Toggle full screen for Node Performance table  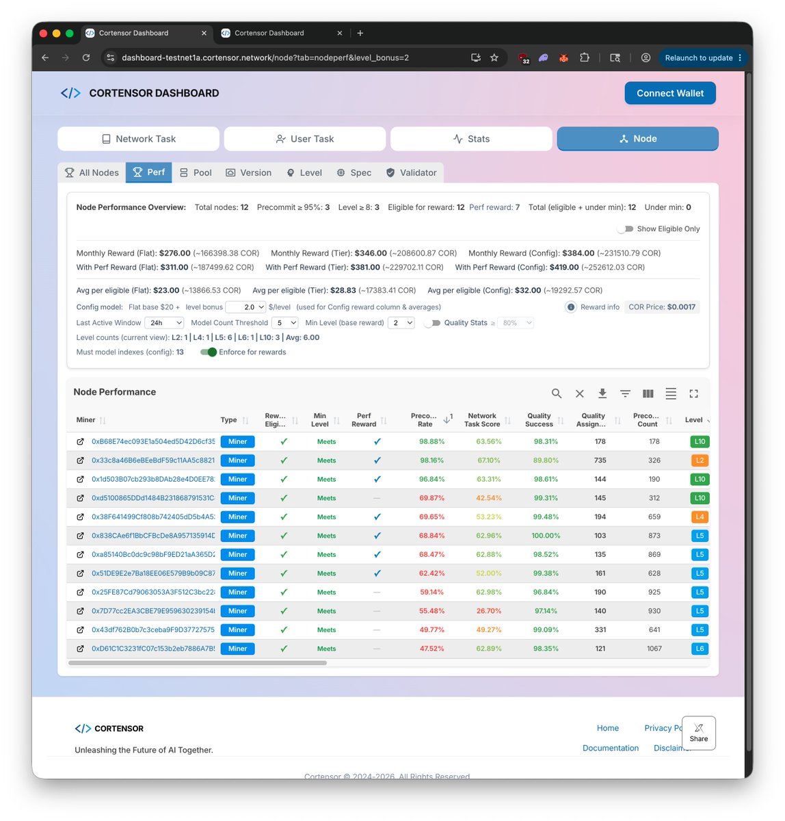pyautogui.click(x=693, y=393)
